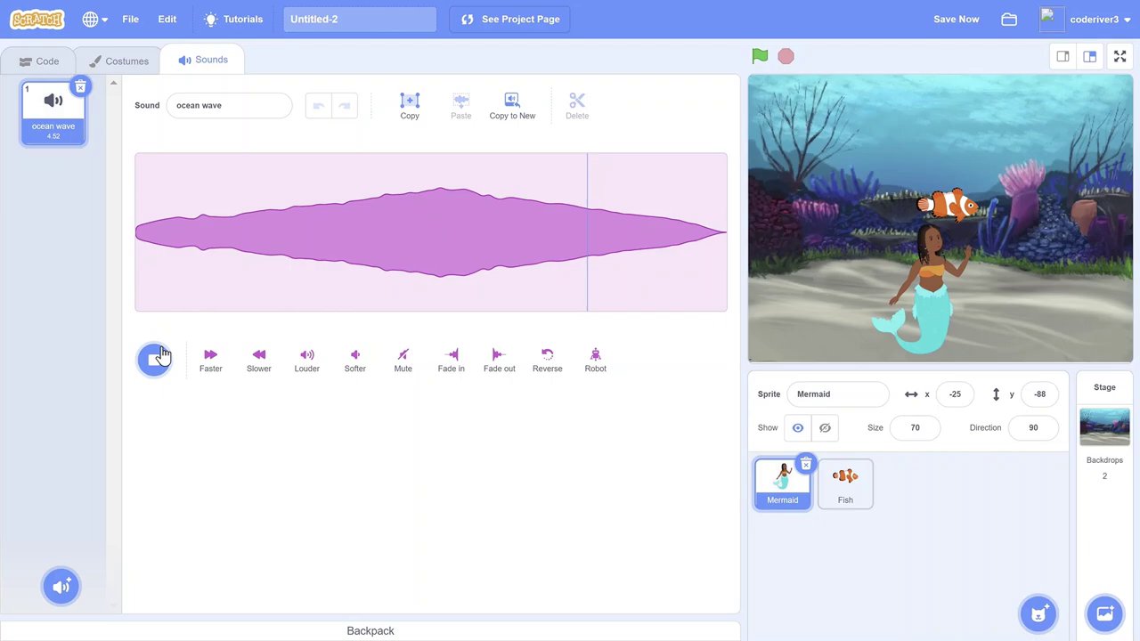Switch to small stage layout

(x=1063, y=57)
